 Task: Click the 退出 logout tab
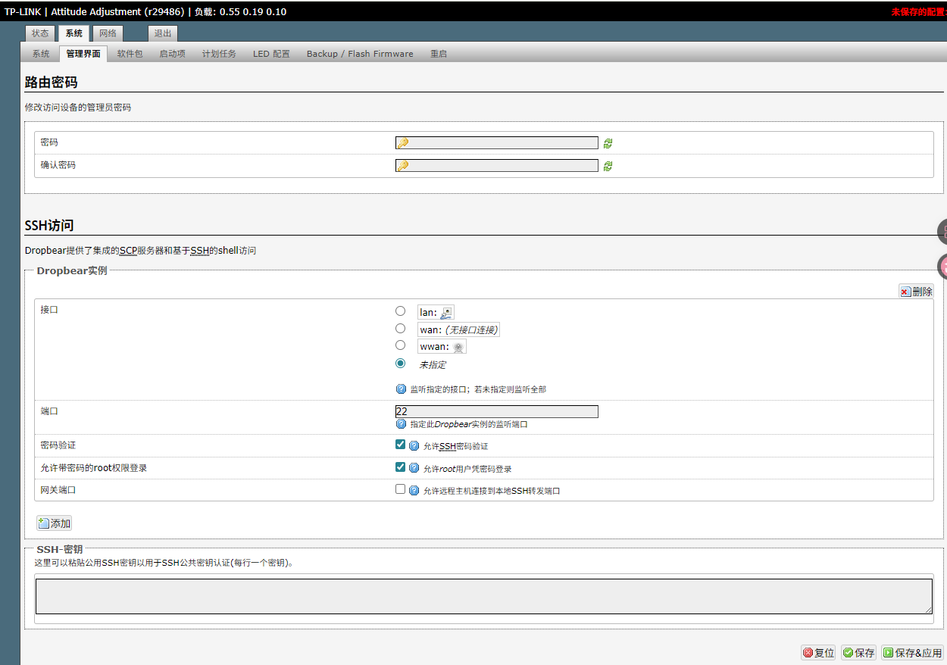[x=163, y=33]
